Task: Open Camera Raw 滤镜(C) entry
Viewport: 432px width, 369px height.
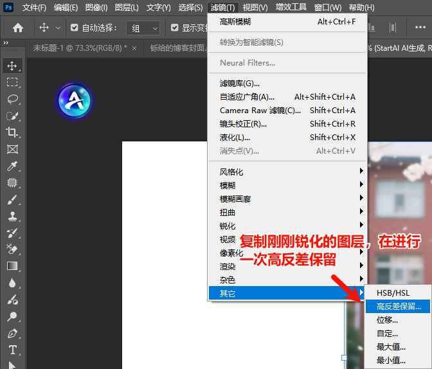Action: click(287, 110)
